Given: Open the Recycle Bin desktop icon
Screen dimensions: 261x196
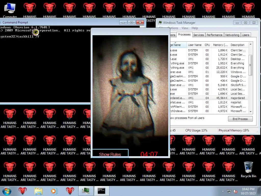Looking at the screenshot, I should point(248,170).
